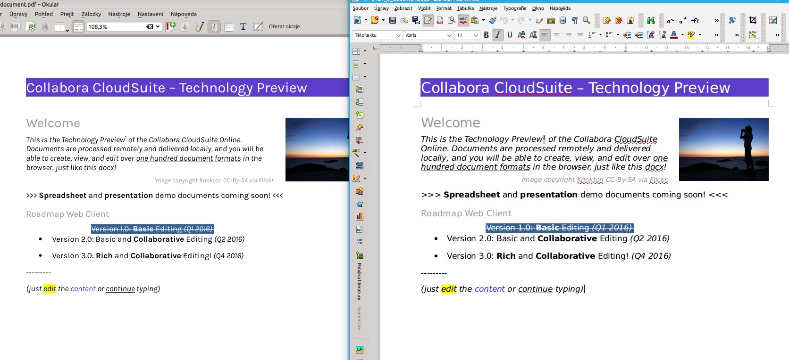
Task: Click 'content' link in Writer document
Action: (x=490, y=289)
